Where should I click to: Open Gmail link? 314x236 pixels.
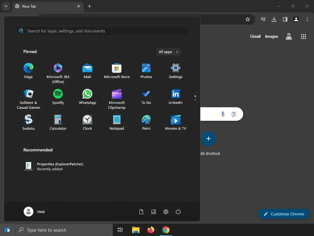click(255, 36)
